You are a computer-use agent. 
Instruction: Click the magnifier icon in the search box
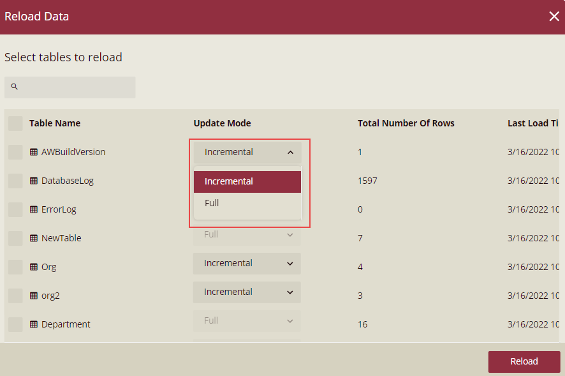14,87
